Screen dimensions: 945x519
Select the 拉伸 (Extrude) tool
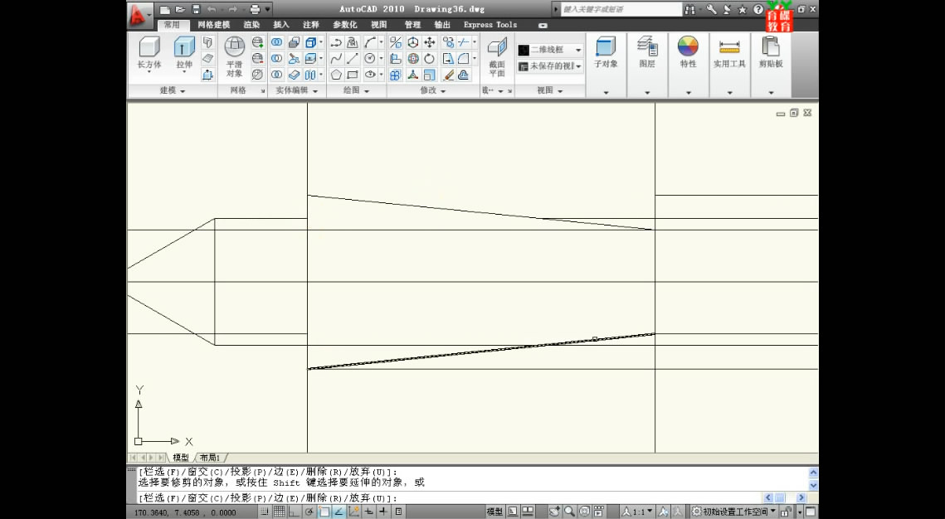click(x=184, y=55)
